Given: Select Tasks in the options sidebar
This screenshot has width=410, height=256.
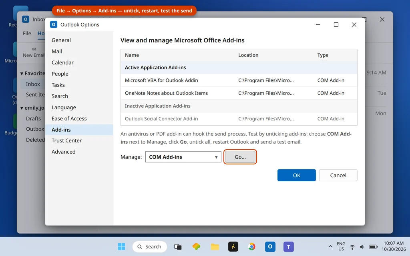Looking at the screenshot, I should 79,85.
